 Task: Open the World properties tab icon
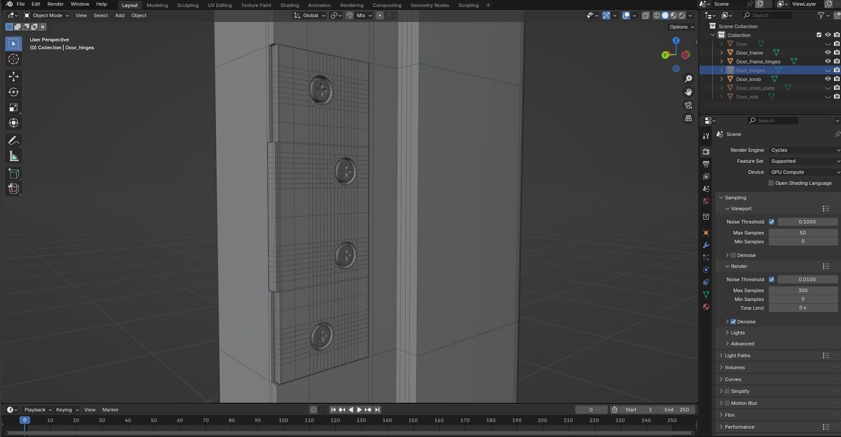tap(706, 201)
